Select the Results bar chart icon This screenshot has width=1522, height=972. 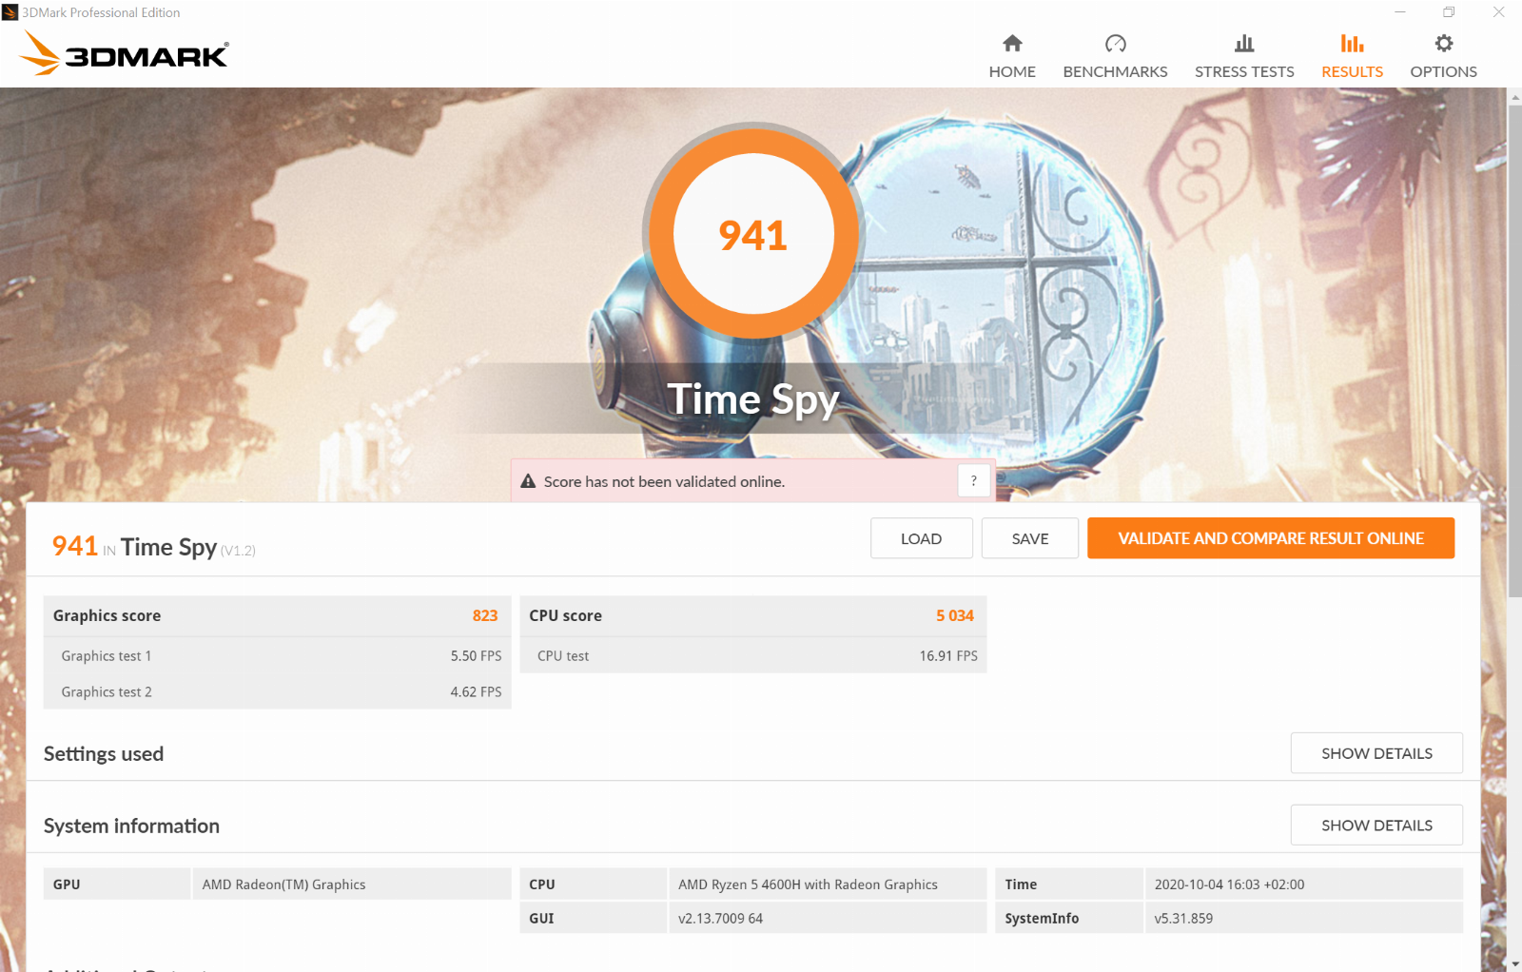point(1352,43)
